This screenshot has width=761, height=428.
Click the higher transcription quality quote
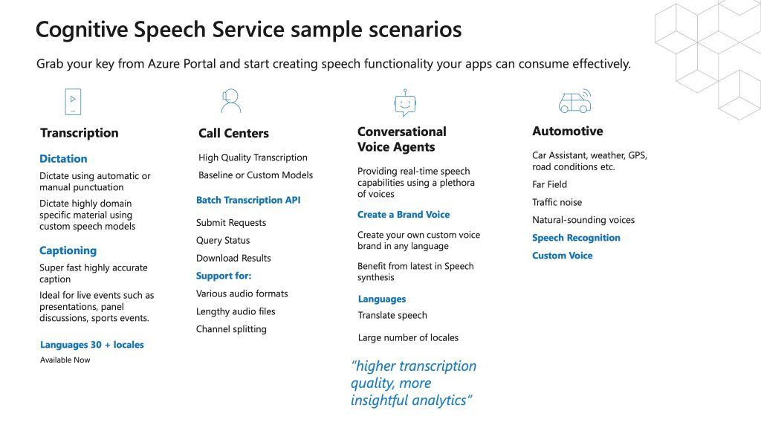point(413,383)
